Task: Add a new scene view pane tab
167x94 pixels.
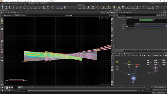Action: pyautogui.click(x=55, y=10)
